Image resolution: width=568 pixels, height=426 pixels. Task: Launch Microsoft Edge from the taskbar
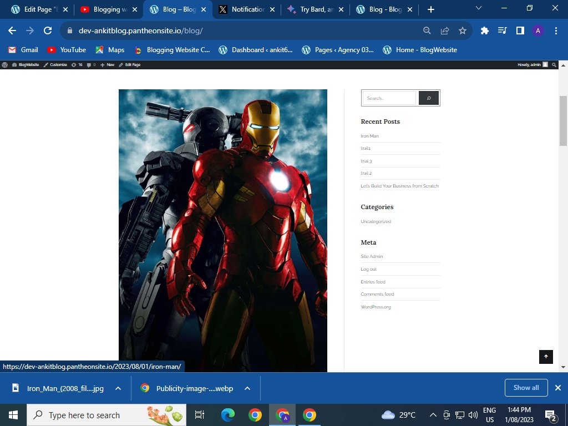228,415
